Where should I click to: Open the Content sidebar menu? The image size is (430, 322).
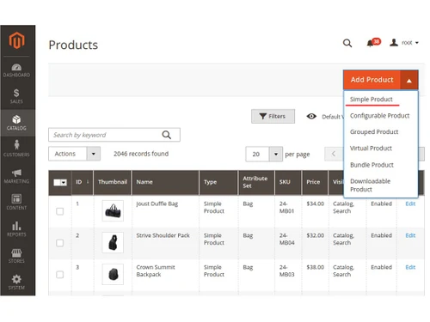coord(16,202)
